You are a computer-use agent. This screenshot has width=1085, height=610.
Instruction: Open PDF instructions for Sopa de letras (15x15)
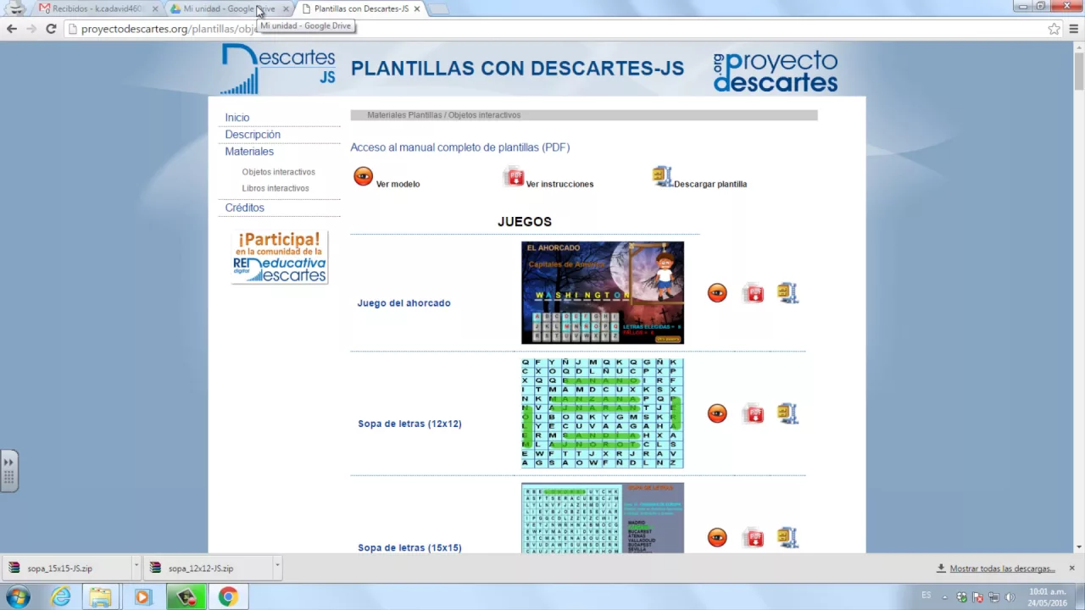753,538
